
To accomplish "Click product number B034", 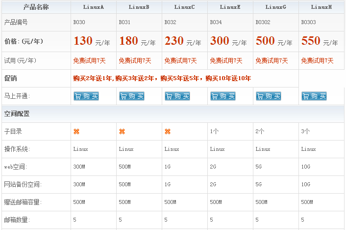I will point(216,22).
